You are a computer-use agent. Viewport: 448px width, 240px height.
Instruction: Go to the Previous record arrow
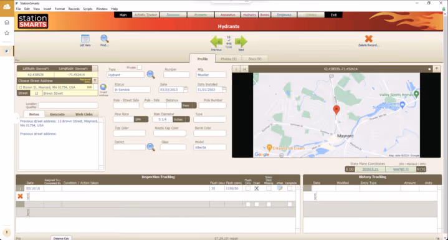tap(216, 42)
